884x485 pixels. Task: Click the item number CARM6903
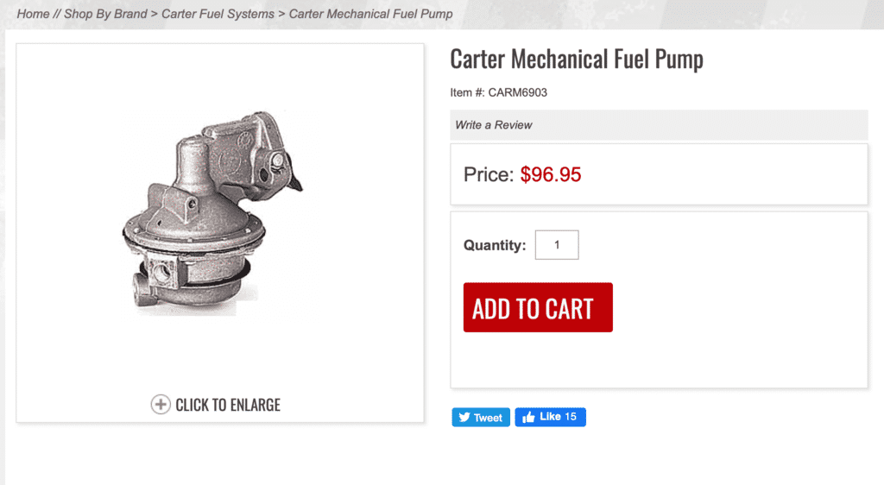point(517,92)
